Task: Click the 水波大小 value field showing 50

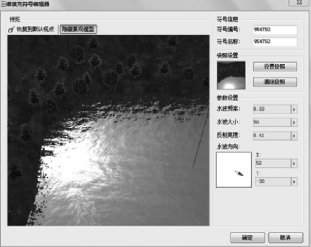Action: [272, 122]
